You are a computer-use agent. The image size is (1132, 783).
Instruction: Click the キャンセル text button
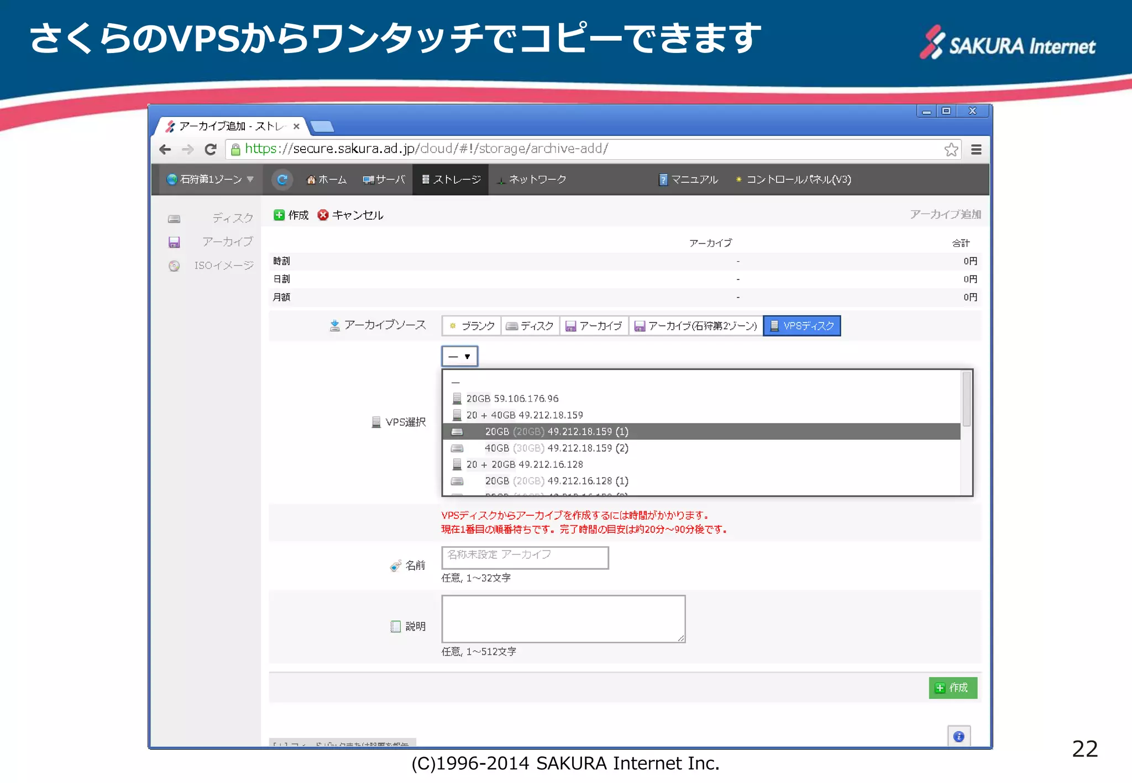tap(358, 215)
